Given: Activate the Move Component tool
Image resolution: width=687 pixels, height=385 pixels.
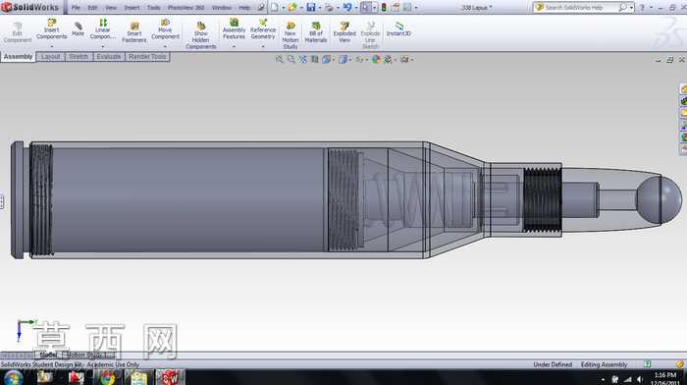Looking at the screenshot, I should (165, 28).
